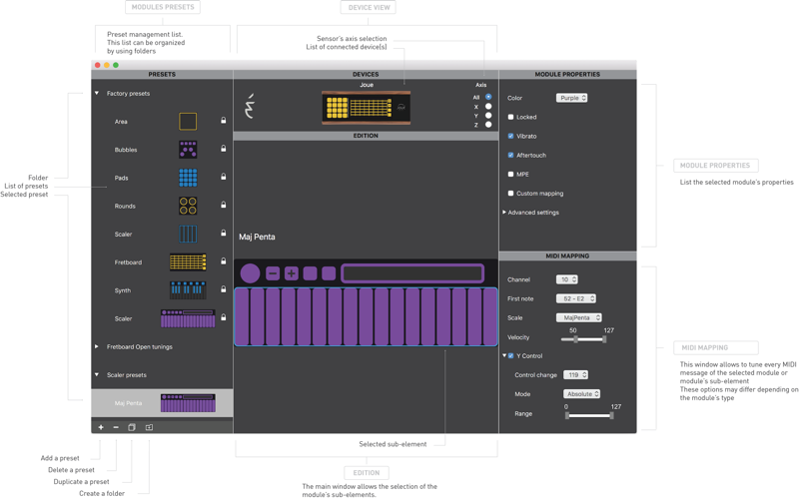The image size is (799, 499).
Task: Click the lock icon beside Rounds
Action: [223, 205]
